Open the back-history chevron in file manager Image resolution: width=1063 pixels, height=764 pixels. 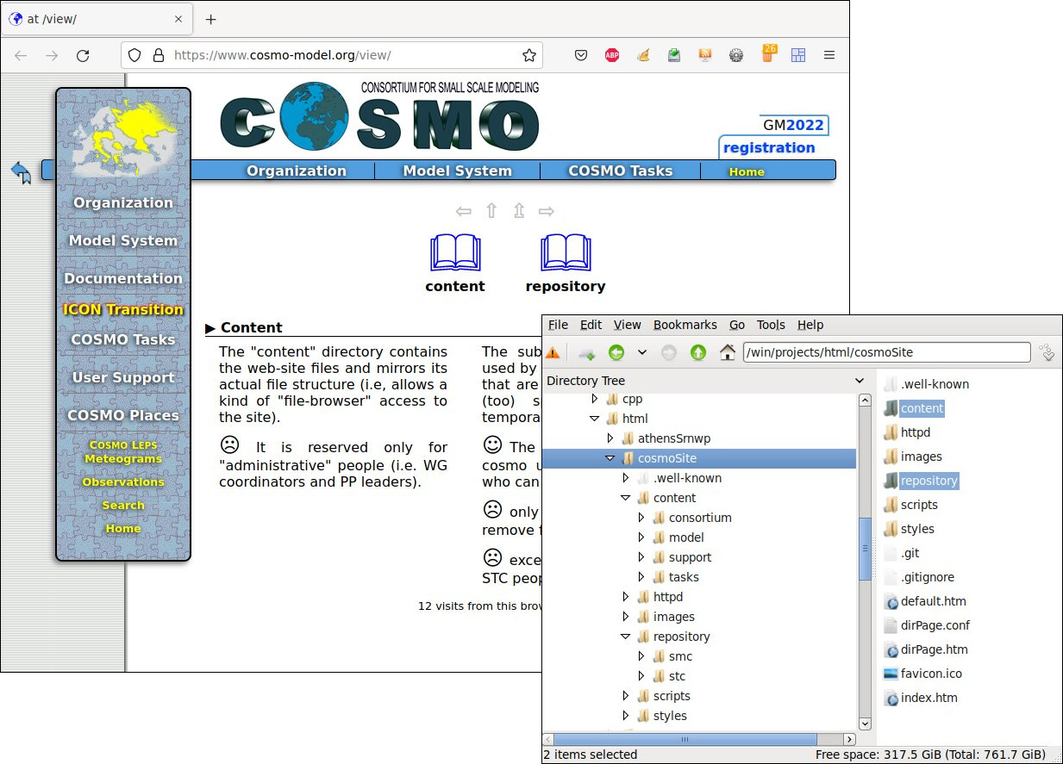tap(641, 352)
